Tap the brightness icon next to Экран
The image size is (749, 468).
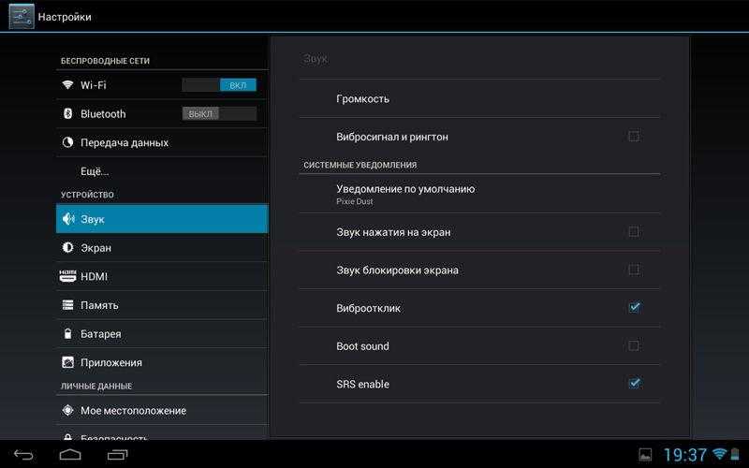tap(67, 247)
